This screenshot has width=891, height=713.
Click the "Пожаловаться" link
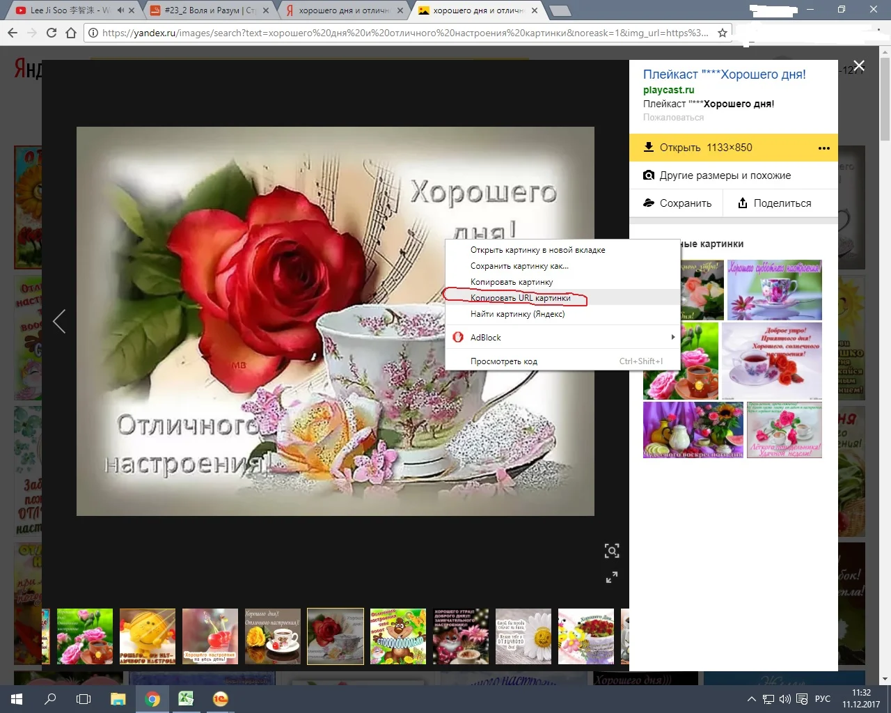[x=673, y=117]
